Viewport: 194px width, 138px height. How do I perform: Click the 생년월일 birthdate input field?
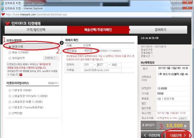(x=89, y=51)
